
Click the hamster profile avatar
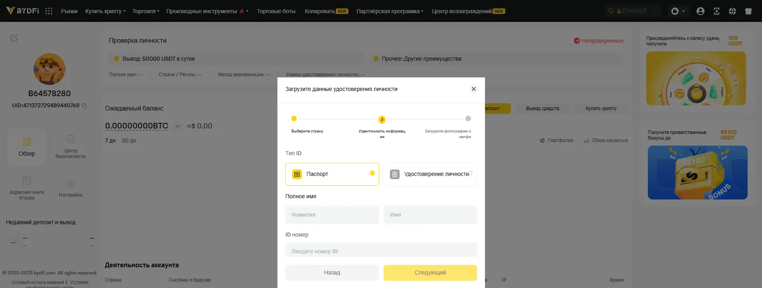[49, 69]
